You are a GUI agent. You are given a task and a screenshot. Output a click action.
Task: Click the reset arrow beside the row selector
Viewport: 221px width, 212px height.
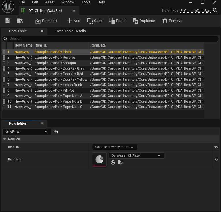[56, 132]
